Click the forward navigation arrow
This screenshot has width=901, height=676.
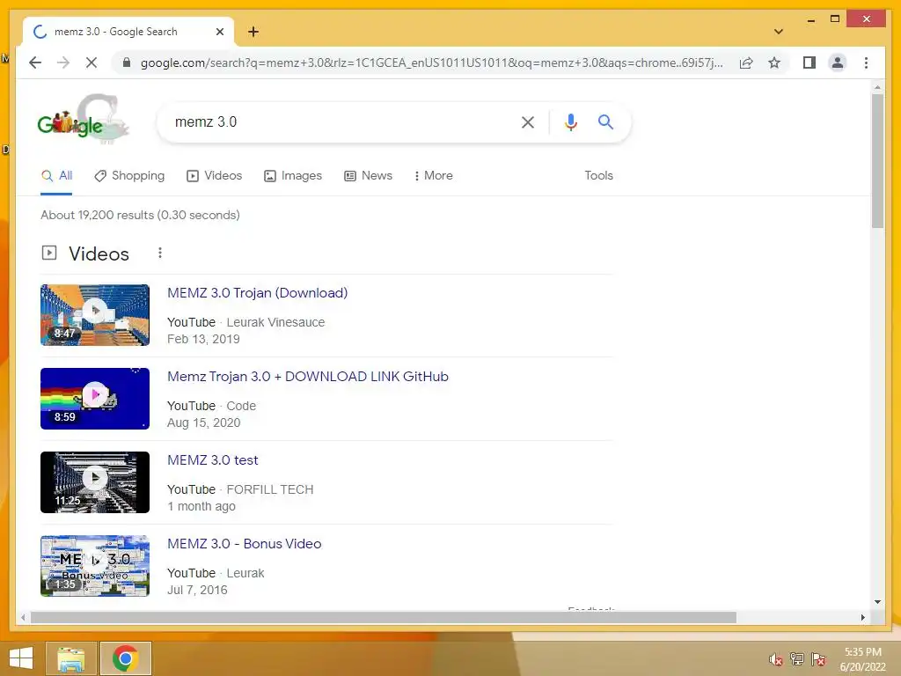click(63, 62)
